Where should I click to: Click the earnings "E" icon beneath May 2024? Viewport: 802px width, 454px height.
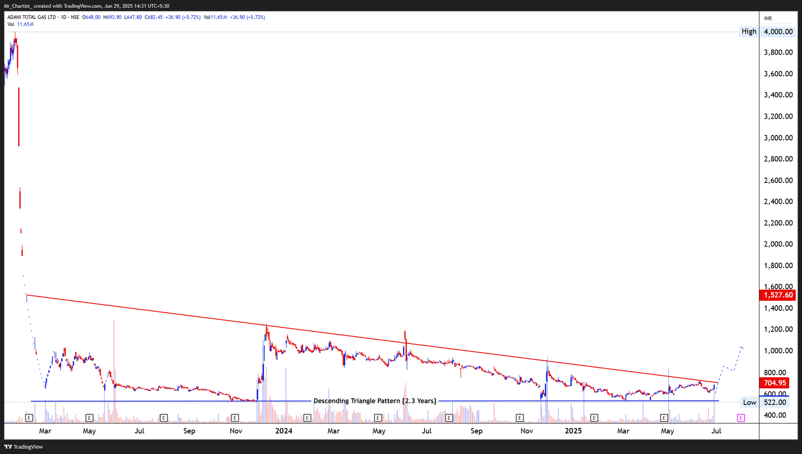click(x=377, y=417)
